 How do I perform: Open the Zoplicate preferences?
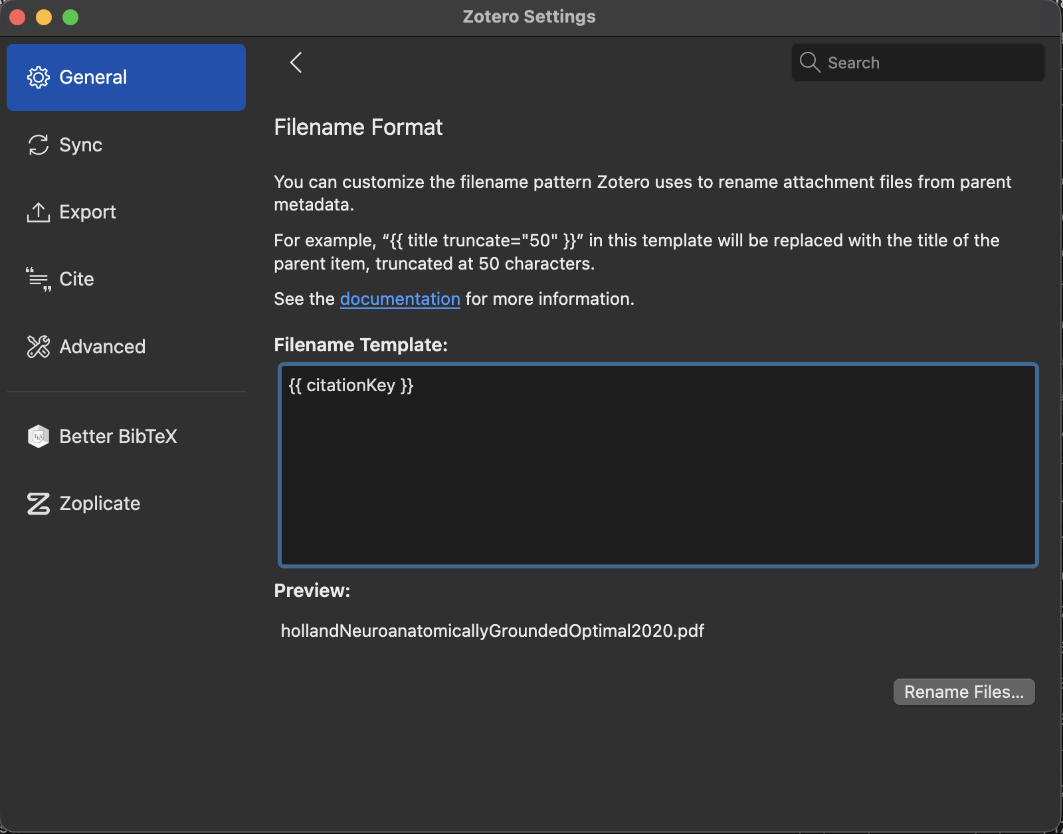126,503
